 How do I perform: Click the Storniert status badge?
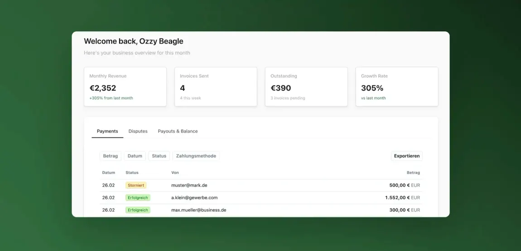(136, 185)
